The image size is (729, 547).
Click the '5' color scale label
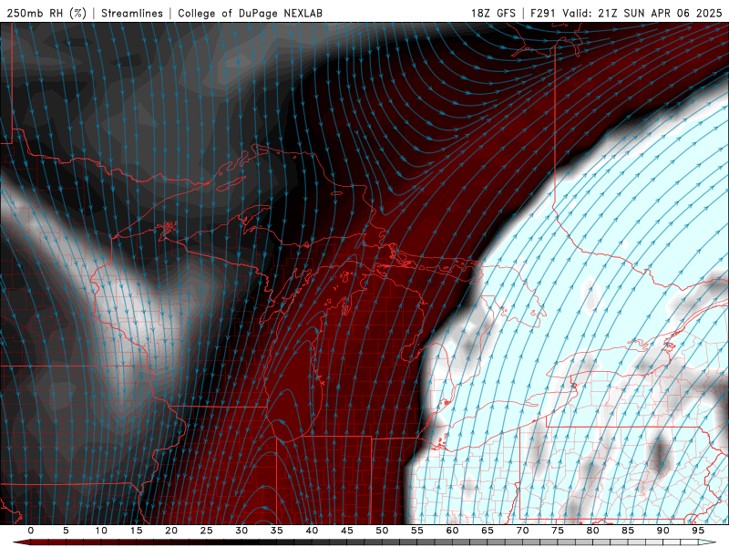(x=66, y=531)
